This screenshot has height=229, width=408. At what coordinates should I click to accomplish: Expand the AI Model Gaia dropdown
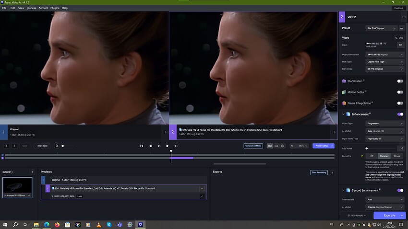coord(385,131)
